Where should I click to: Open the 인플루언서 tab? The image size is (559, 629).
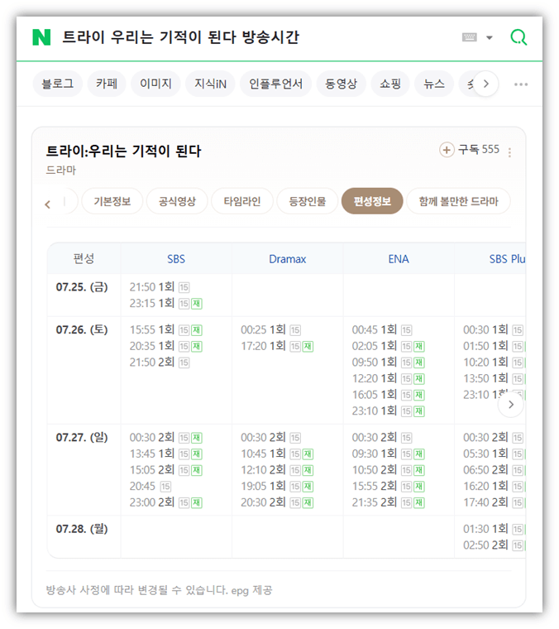pos(275,84)
